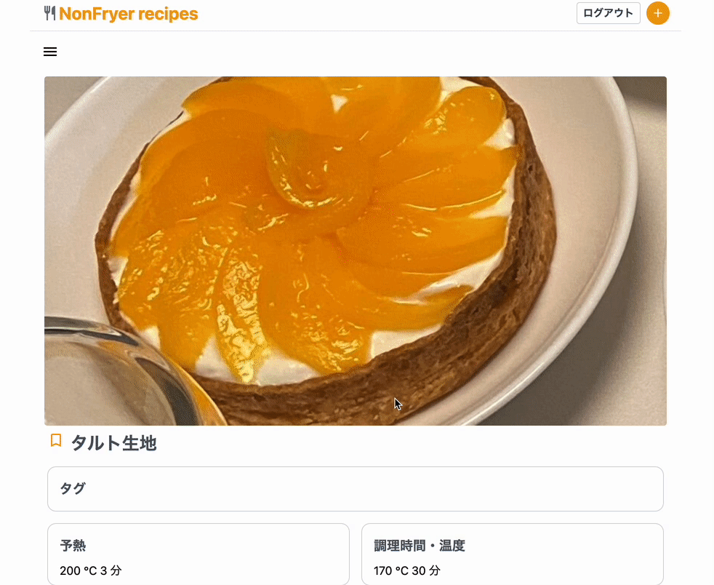Select the 予熱 card
Image resolution: width=714 pixels, height=585 pixels.
[x=198, y=554]
